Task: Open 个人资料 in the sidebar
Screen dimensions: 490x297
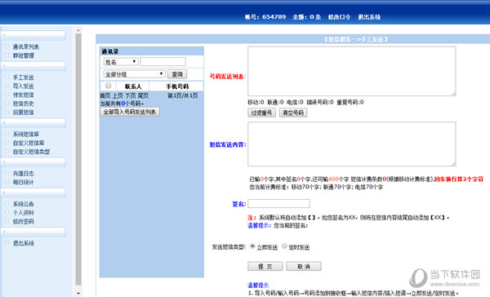Action: coord(23,213)
